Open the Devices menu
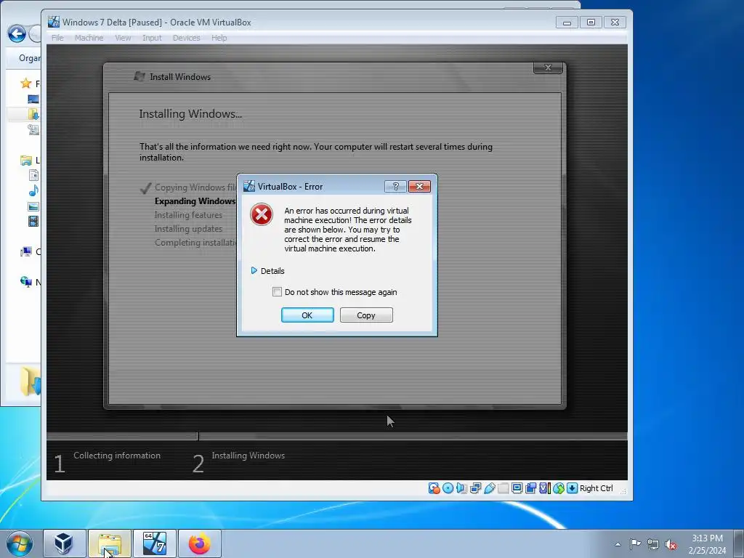This screenshot has width=744, height=558. click(x=187, y=38)
